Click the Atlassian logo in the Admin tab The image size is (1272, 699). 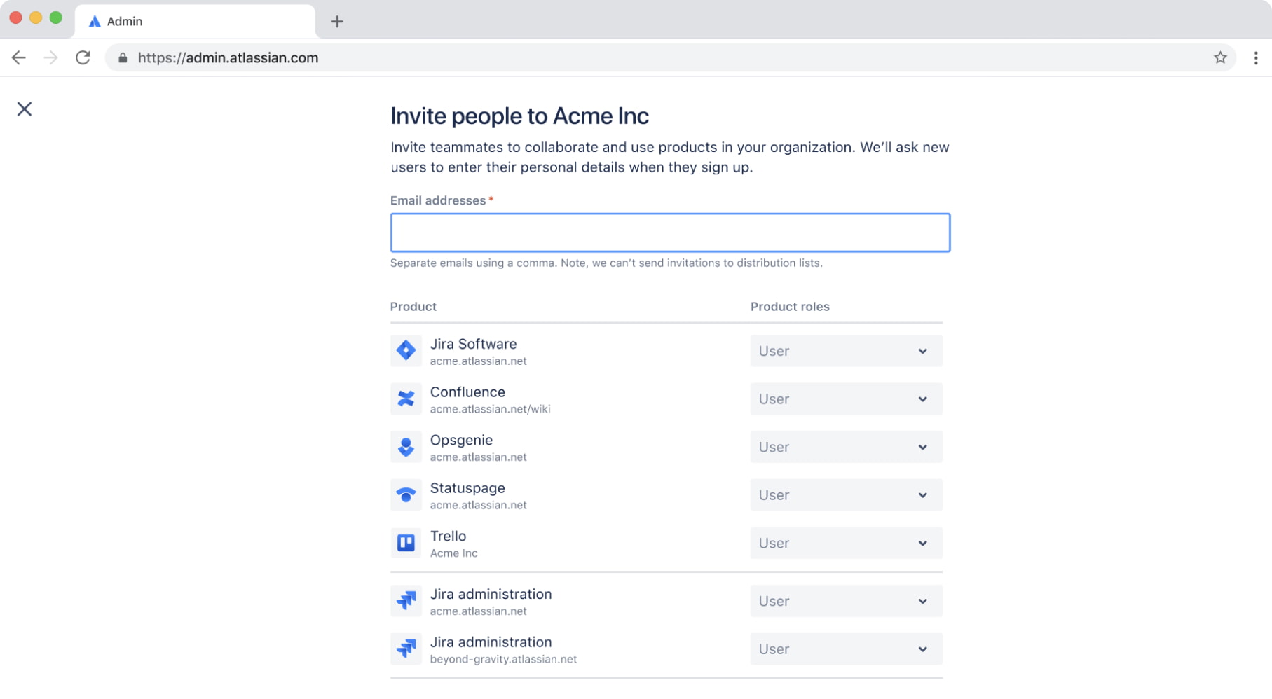[x=95, y=22]
